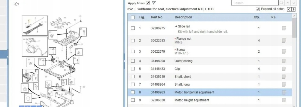The image size is (301, 107).
Task: Jump to next search result arrow
Action: 294,3
